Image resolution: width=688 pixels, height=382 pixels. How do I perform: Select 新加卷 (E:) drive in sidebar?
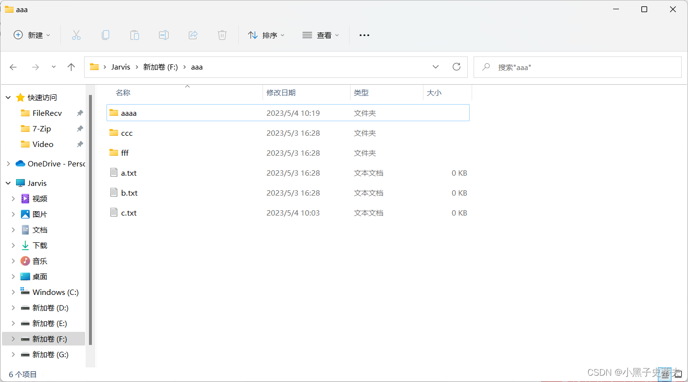coord(50,323)
